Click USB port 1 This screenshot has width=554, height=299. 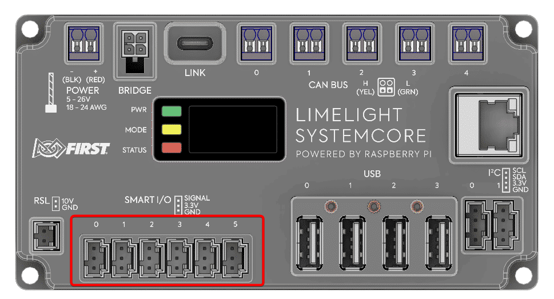click(353, 243)
